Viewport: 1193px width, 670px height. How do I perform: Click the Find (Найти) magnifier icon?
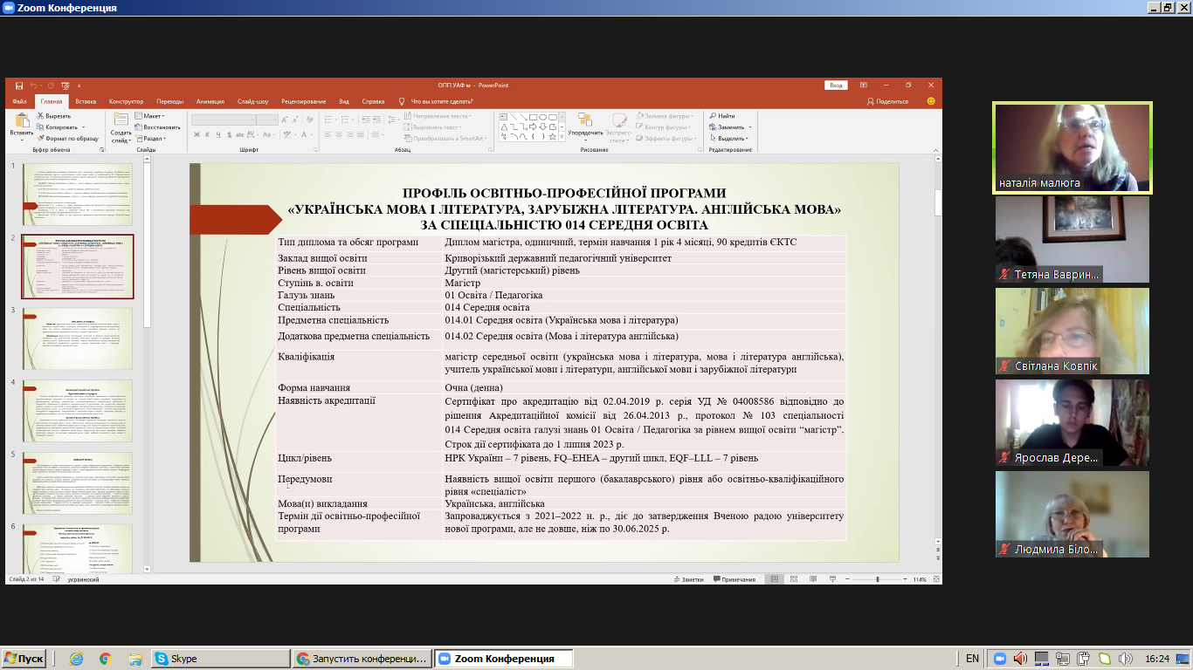click(x=713, y=116)
